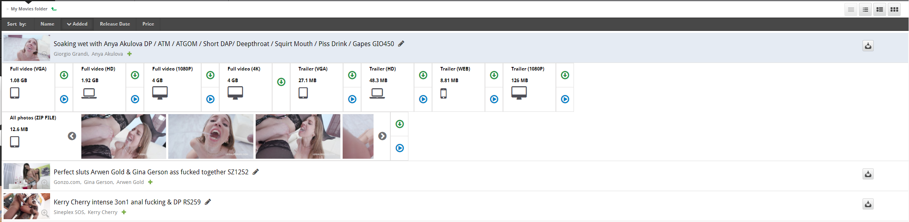The width and height of the screenshot is (909, 222).
Task: Download the All photos ZIP file
Action: (x=400, y=124)
